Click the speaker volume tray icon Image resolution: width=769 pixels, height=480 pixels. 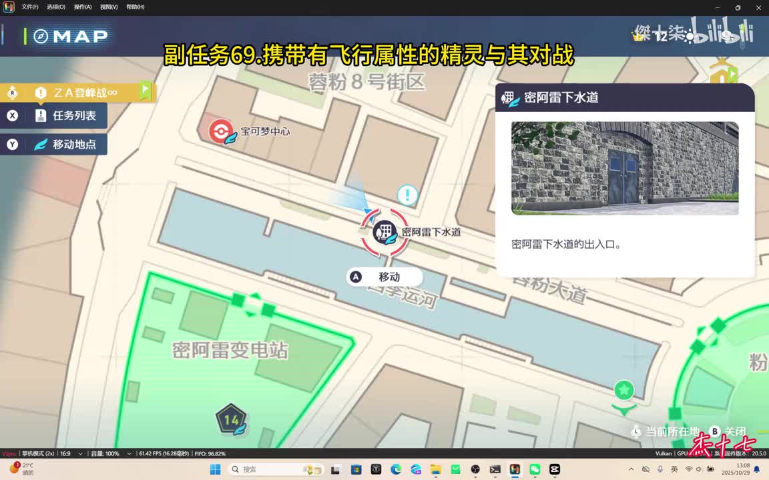click(700, 469)
